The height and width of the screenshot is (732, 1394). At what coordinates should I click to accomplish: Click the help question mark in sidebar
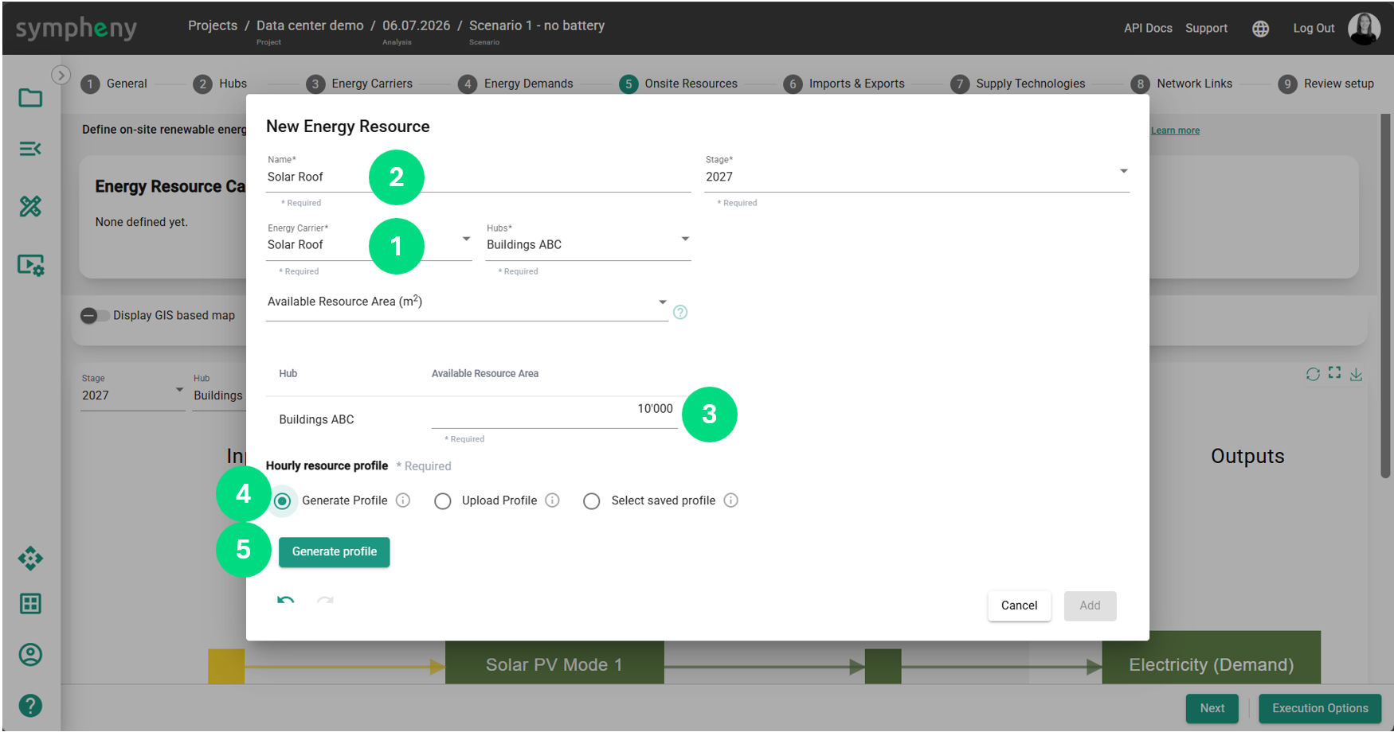[x=30, y=706]
